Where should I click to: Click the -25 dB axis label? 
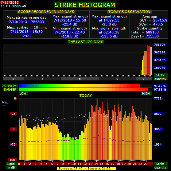tap(13, 114)
